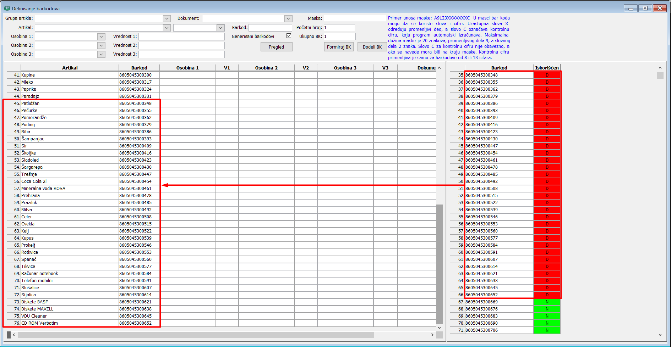Click the Pregled button
The image size is (671, 347).
coord(276,47)
